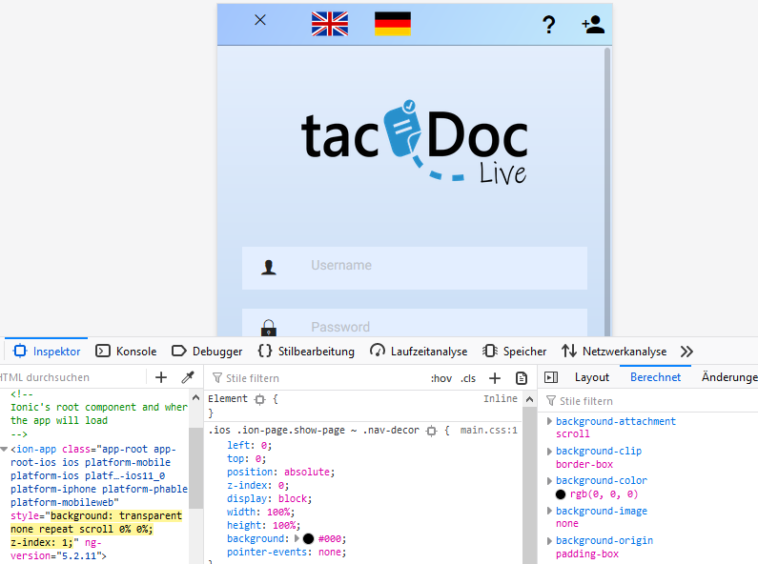
Task: Switch to the Änderungen tab
Action: 729,377
